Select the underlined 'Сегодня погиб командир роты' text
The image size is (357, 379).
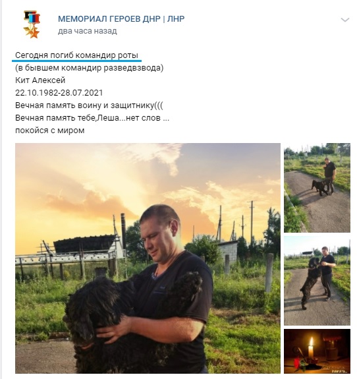point(77,55)
